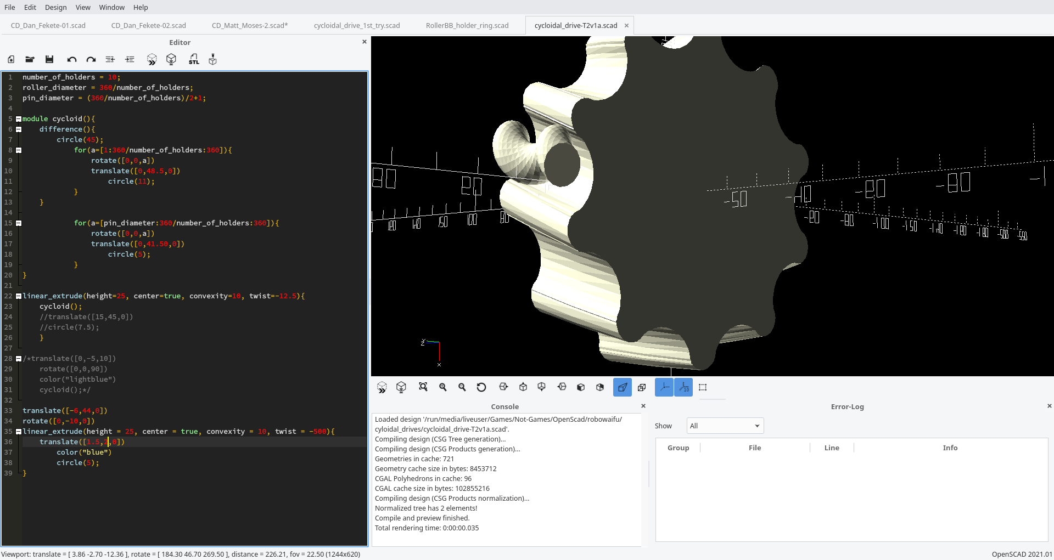Sort Error-Log by Group column
The width and height of the screenshot is (1054, 560).
pos(678,448)
